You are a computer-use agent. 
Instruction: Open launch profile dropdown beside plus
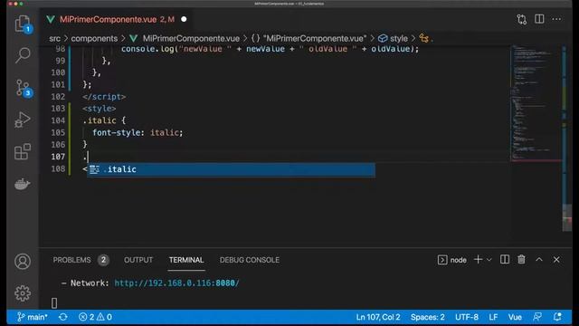tap(489, 260)
